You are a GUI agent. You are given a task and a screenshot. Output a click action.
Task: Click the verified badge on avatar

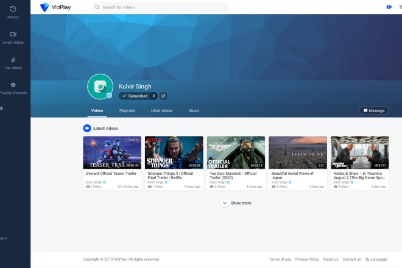(x=109, y=96)
